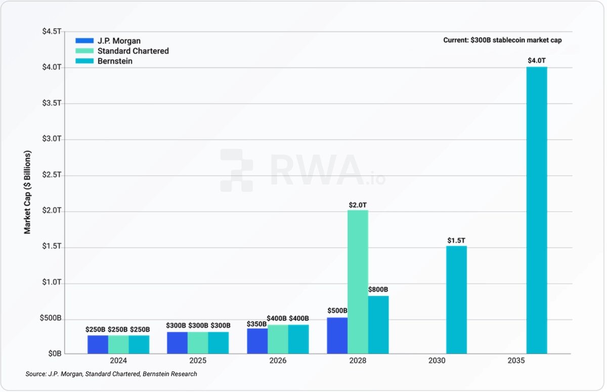Click the $2.0T Standard Chartered bar for 2028
This screenshot has width=607, height=392.
(358, 282)
